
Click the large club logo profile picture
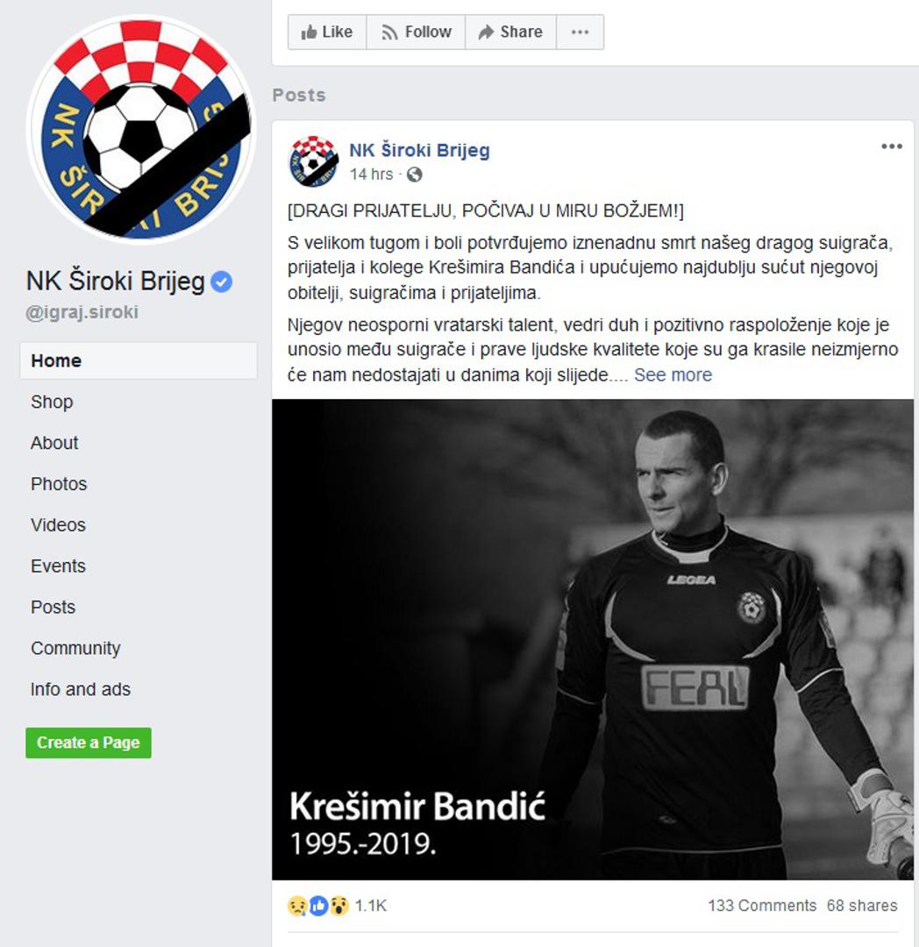[x=141, y=130]
